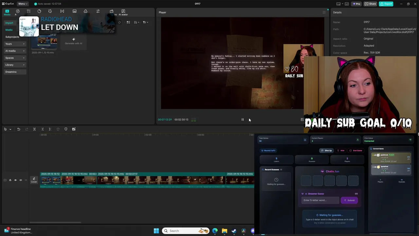The width and height of the screenshot is (419, 236).
Task: Click Hint button in Chatle game
Action: [x=341, y=150]
